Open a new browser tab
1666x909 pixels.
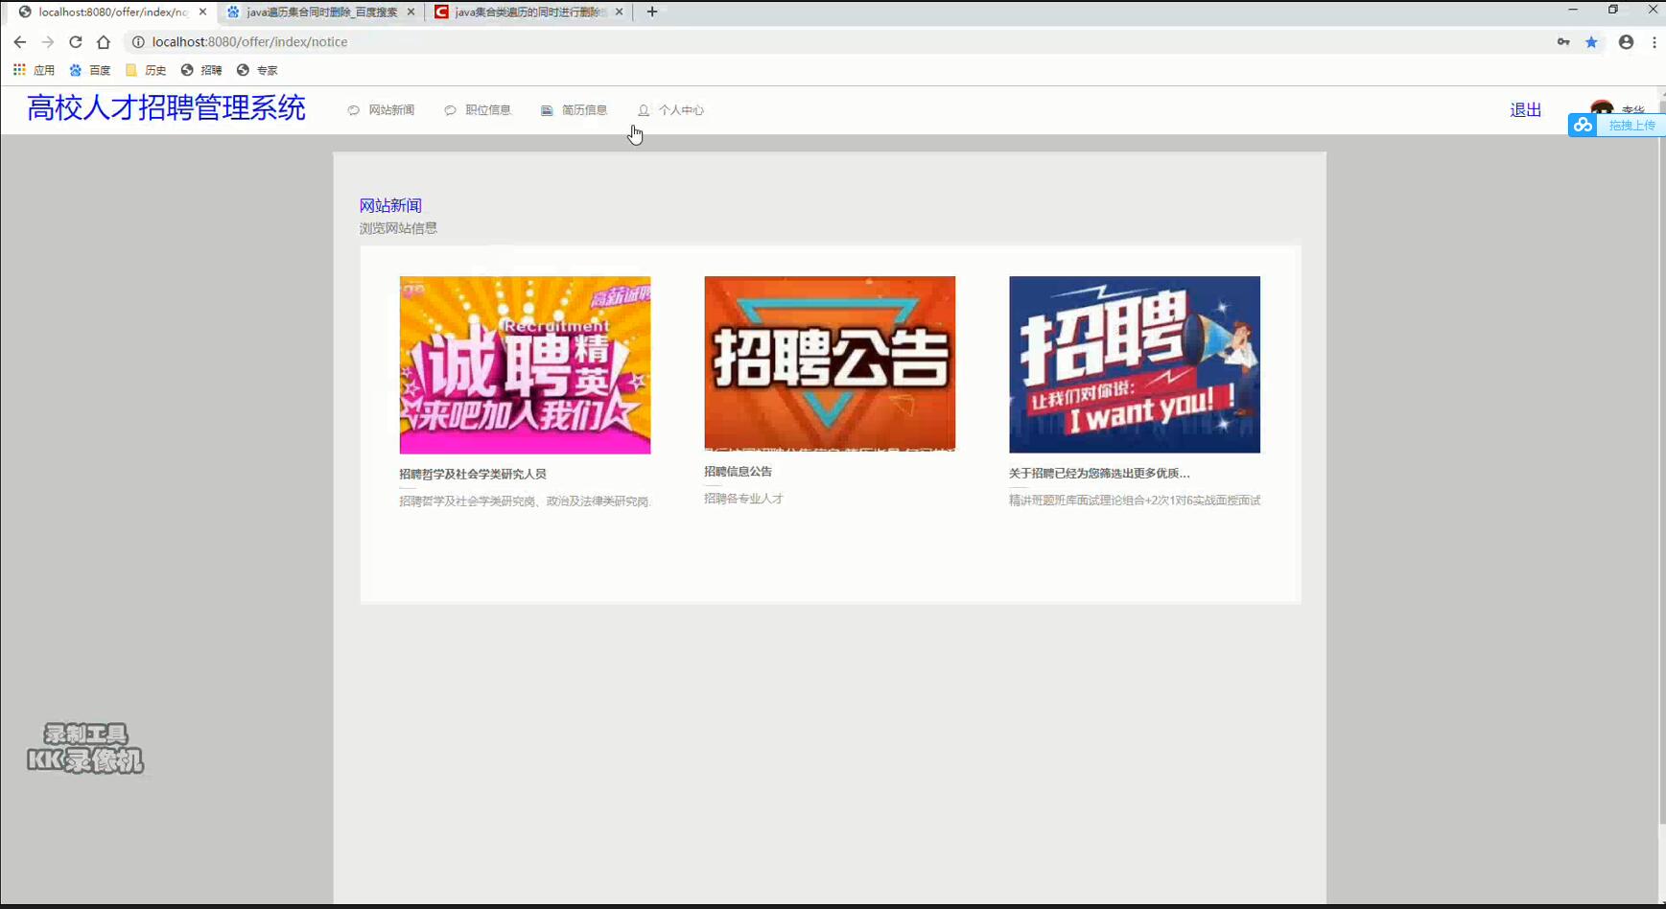[x=652, y=12]
